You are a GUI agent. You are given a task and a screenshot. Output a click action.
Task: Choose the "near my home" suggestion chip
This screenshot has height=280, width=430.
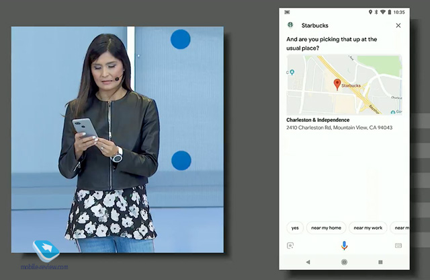(326, 228)
